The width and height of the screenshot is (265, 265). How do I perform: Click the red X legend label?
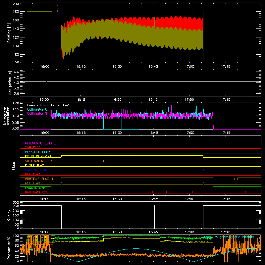point(57,6)
